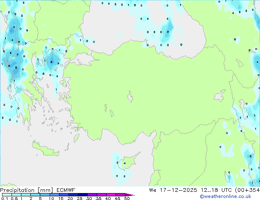This screenshot has width=260, height=200.
Task: Click the island of Crete on map
Action: pos(46,149)
